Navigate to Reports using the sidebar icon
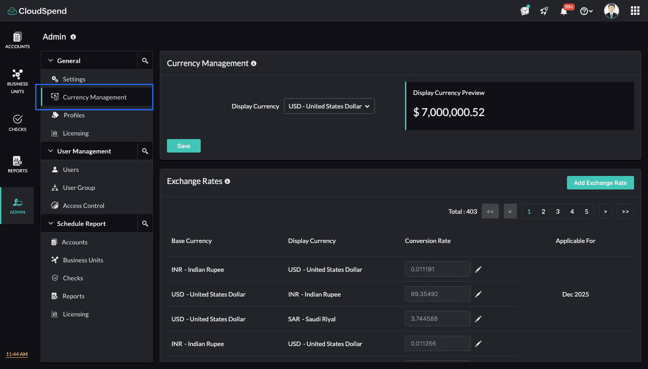Viewport: 648px width, 369px height. click(17, 163)
